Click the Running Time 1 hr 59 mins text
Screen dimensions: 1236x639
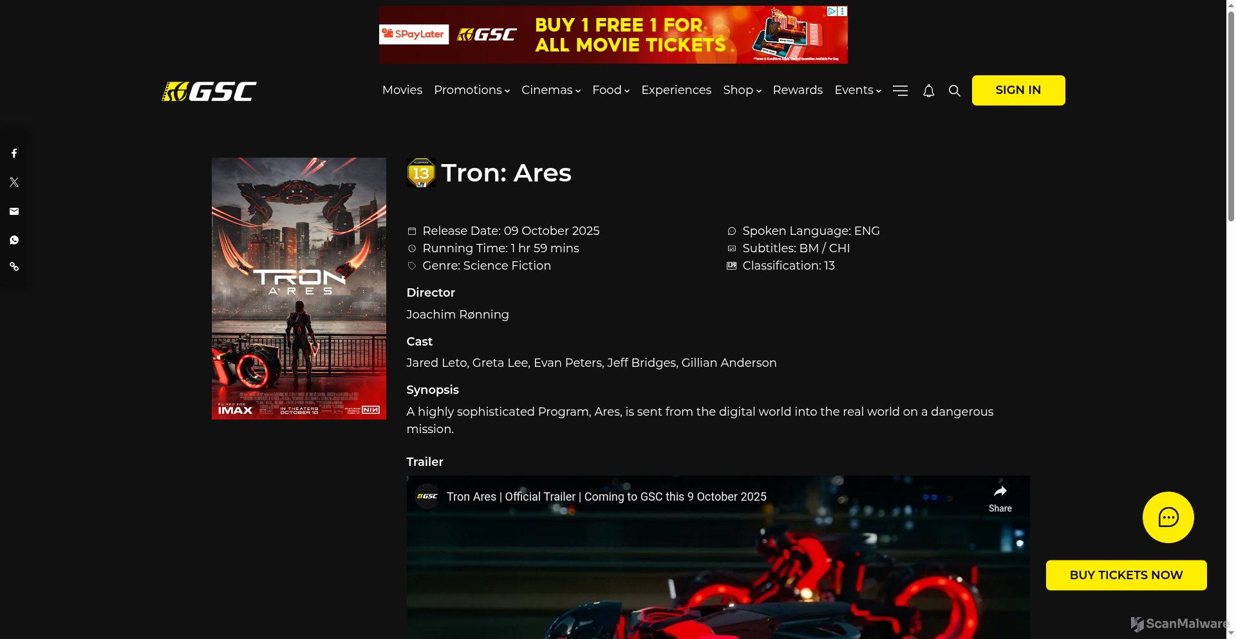tap(501, 248)
